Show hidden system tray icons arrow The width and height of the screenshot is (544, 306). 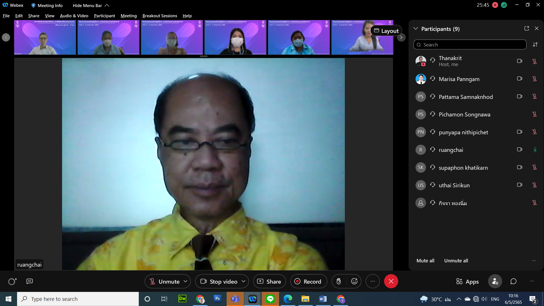(459, 299)
